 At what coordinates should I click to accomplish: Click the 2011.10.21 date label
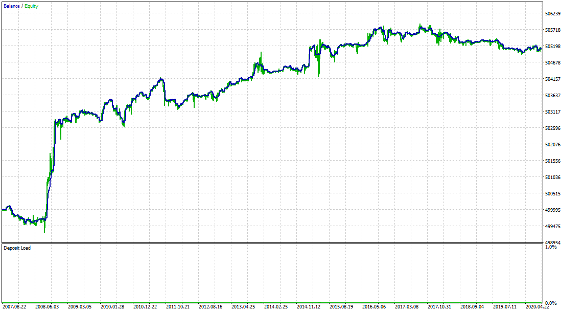click(x=178, y=307)
